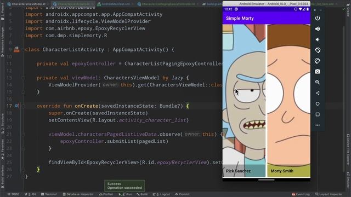Tap Rick Sanchez character card
Viewport: 351px width, 197px height.
pos(244,101)
